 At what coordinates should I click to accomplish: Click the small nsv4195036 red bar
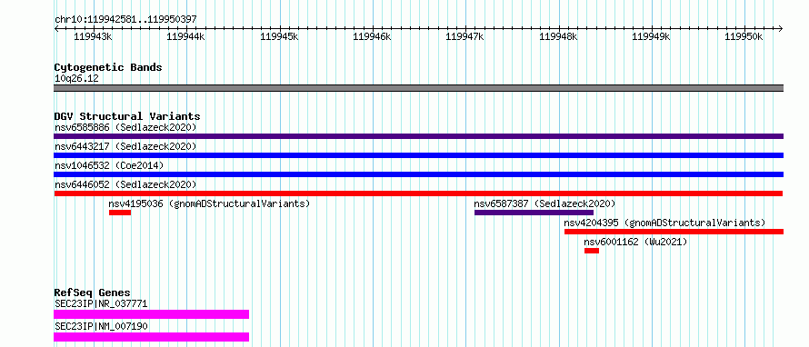(120, 213)
